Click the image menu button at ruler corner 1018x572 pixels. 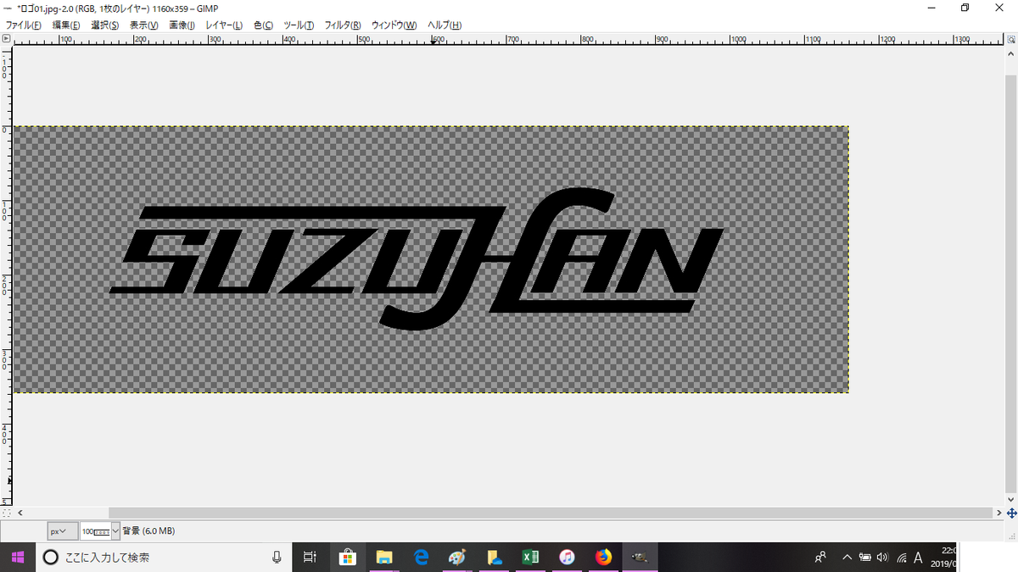7,38
